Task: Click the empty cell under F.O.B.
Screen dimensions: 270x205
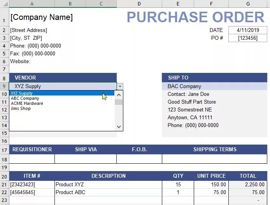Action: coord(139,159)
